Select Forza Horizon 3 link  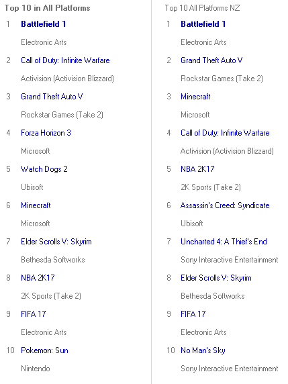(x=46, y=133)
